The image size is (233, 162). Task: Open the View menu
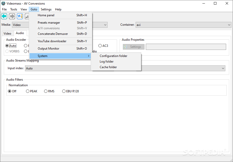[24, 9]
